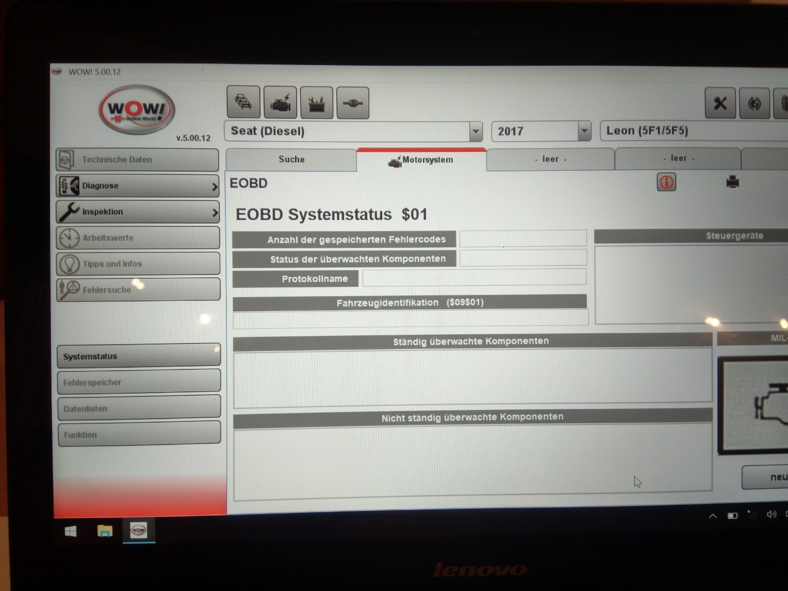
Task: Click the WOW! logo
Action: tap(137, 110)
